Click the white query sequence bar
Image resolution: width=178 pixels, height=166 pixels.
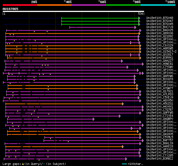[73, 11]
